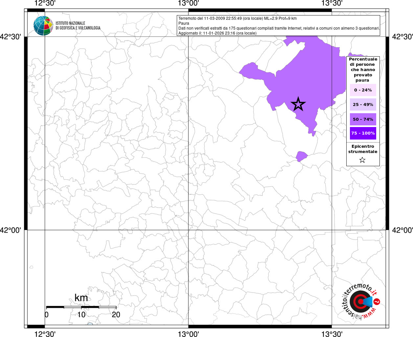Viewport: 413px width, 337px height.
Task: Click the INGV globe logo
Action: click(43, 26)
